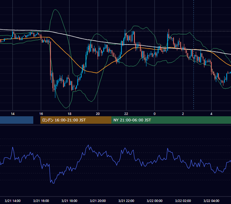The image size is (231, 204).
Task: Click hour label 0 on price chart axis
Action: click(x=155, y=114)
